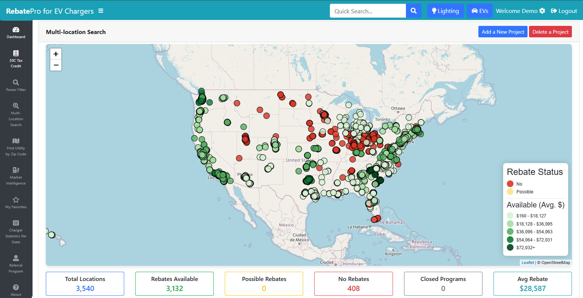
Task: Open Market Intelligence charger icon
Action: click(x=16, y=170)
